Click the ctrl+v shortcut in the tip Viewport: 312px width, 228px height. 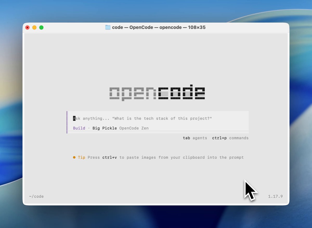(110, 157)
